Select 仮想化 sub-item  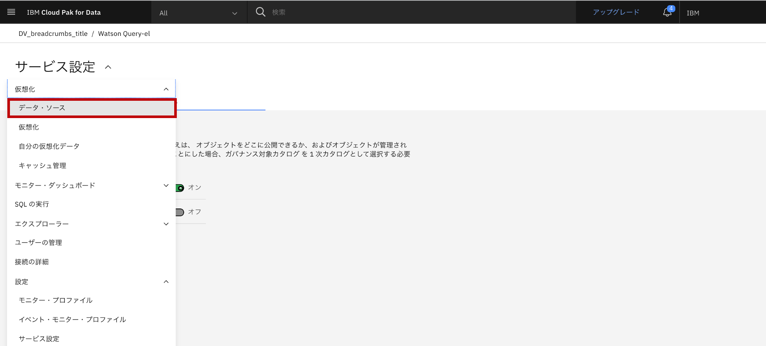pyautogui.click(x=91, y=127)
